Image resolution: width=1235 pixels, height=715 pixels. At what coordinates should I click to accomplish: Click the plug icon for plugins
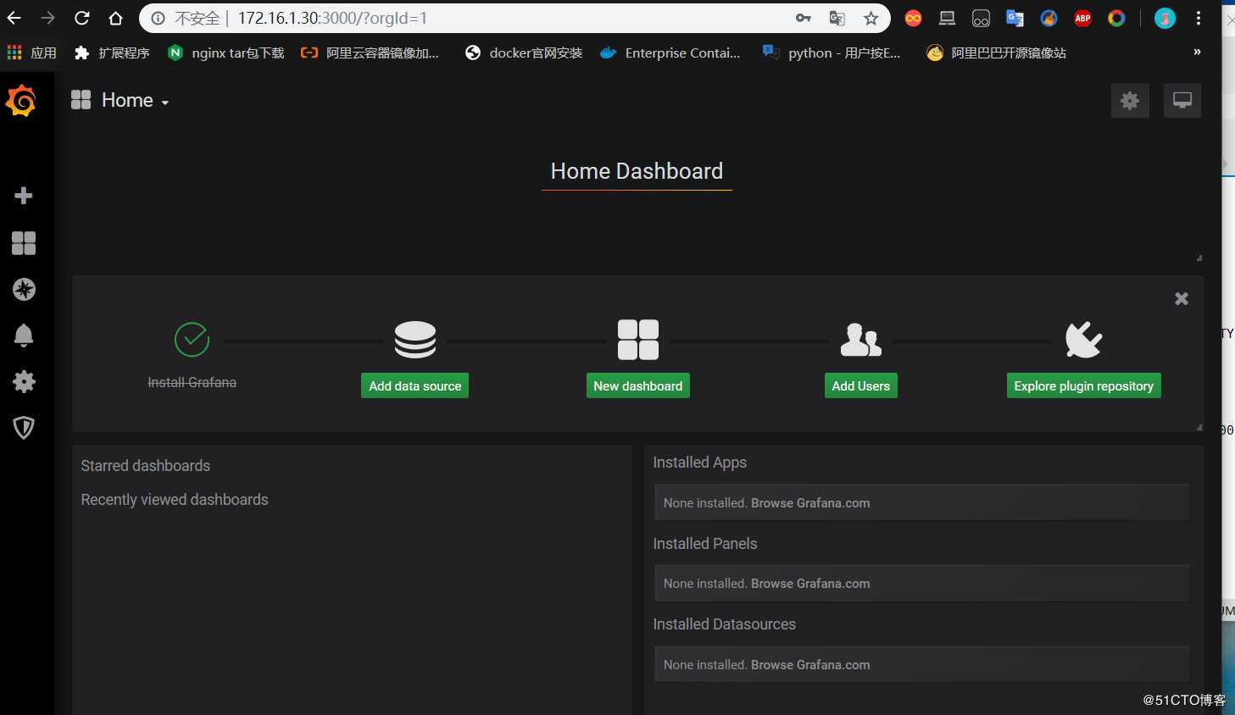[x=1084, y=340]
